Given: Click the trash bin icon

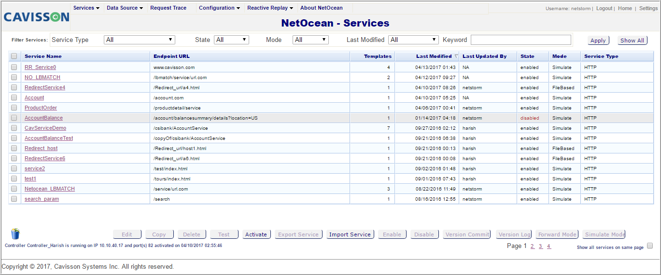Looking at the screenshot, I should (15, 234).
